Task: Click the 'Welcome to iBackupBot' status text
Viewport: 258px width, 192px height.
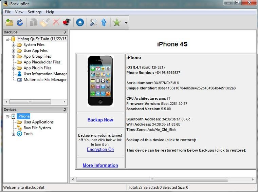Action: pyautogui.click(x=24, y=187)
